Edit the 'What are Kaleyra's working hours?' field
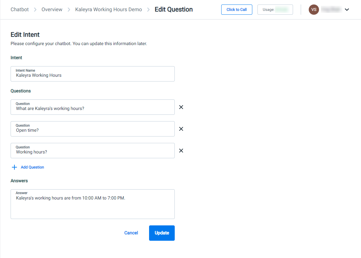This screenshot has width=361, height=258. click(x=93, y=107)
